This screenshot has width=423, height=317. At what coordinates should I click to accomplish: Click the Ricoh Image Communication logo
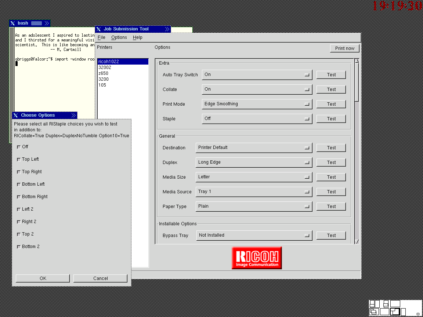(x=257, y=258)
